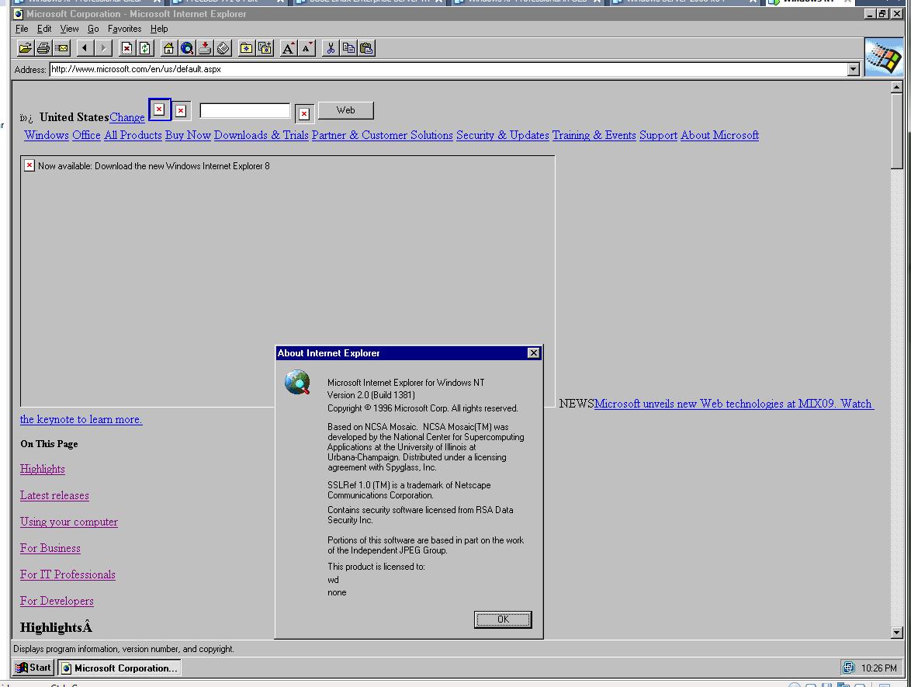Open the start page with the Home icon
Image resolution: width=911 pixels, height=687 pixels.
[x=168, y=48]
